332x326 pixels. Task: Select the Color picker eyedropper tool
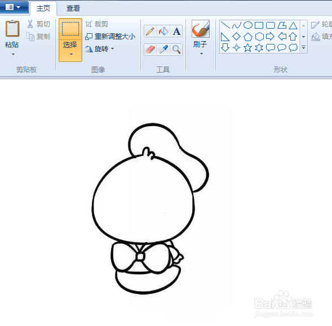point(163,50)
